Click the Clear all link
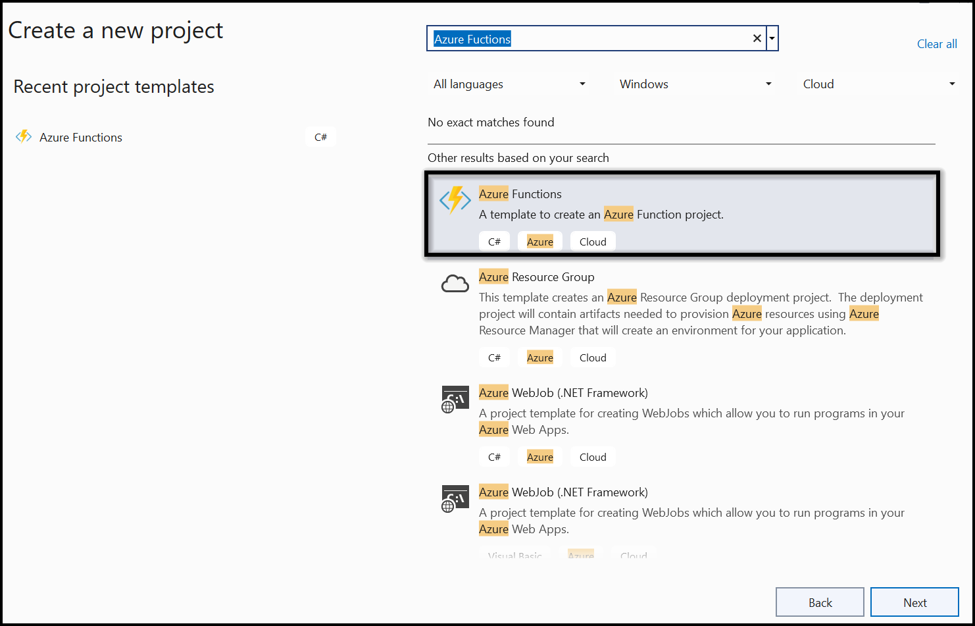This screenshot has width=975, height=626. [x=937, y=43]
